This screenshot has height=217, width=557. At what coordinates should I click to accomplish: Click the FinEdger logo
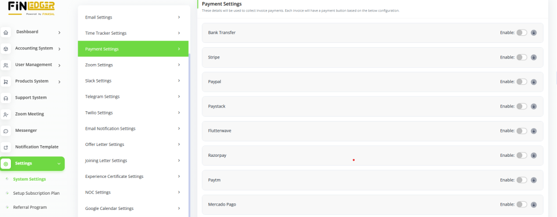point(31,8)
